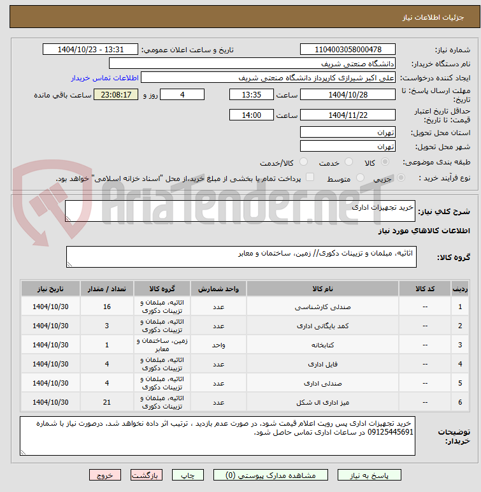The width and height of the screenshot is (481, 492).
Task: Click the date cell in کمد بایگانی row
Action: click(x=50, y=326)
